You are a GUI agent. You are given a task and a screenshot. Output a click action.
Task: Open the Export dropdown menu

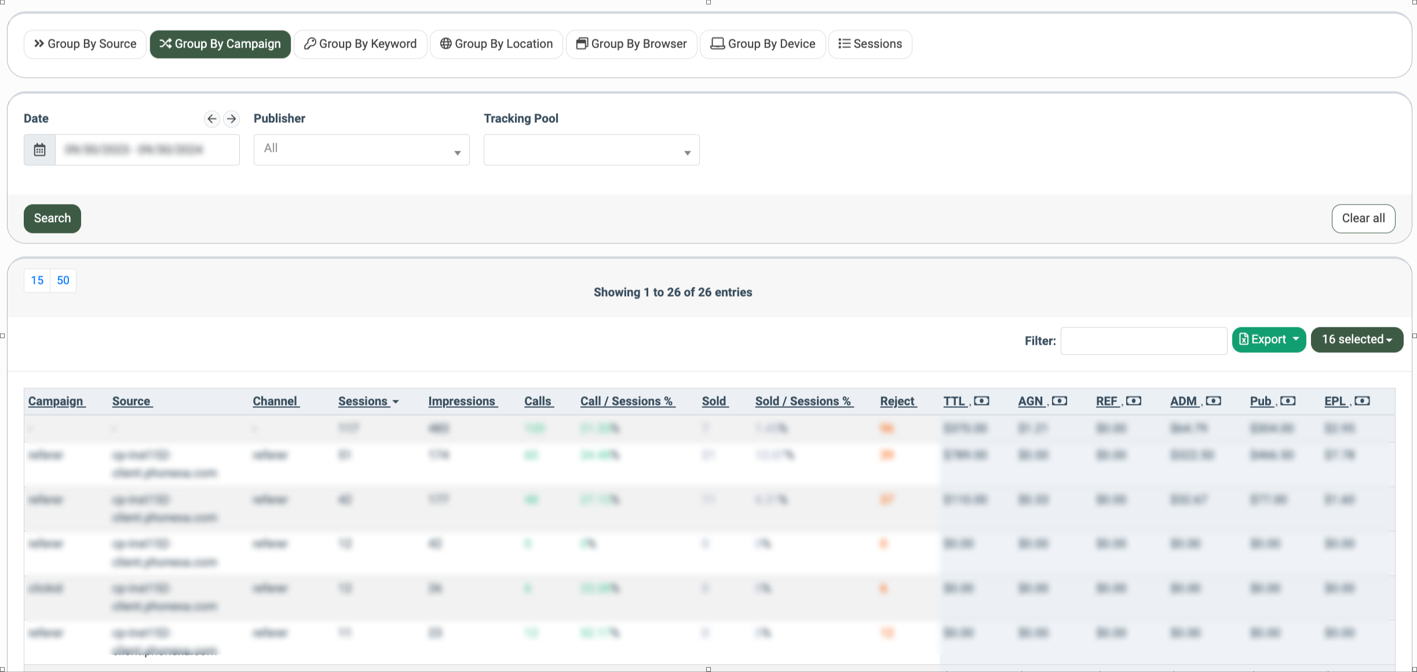point(1269,339)
